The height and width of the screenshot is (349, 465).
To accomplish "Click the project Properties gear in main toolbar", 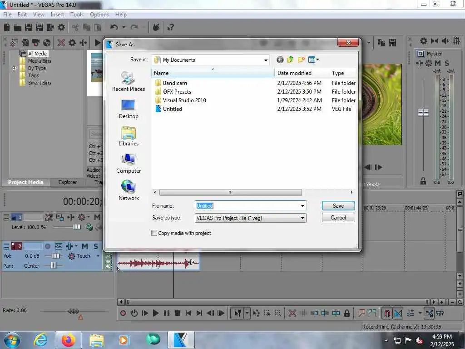I will click(x=61, y=27).
